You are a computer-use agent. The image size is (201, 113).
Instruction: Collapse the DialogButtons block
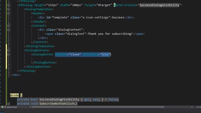coord(8,50)
